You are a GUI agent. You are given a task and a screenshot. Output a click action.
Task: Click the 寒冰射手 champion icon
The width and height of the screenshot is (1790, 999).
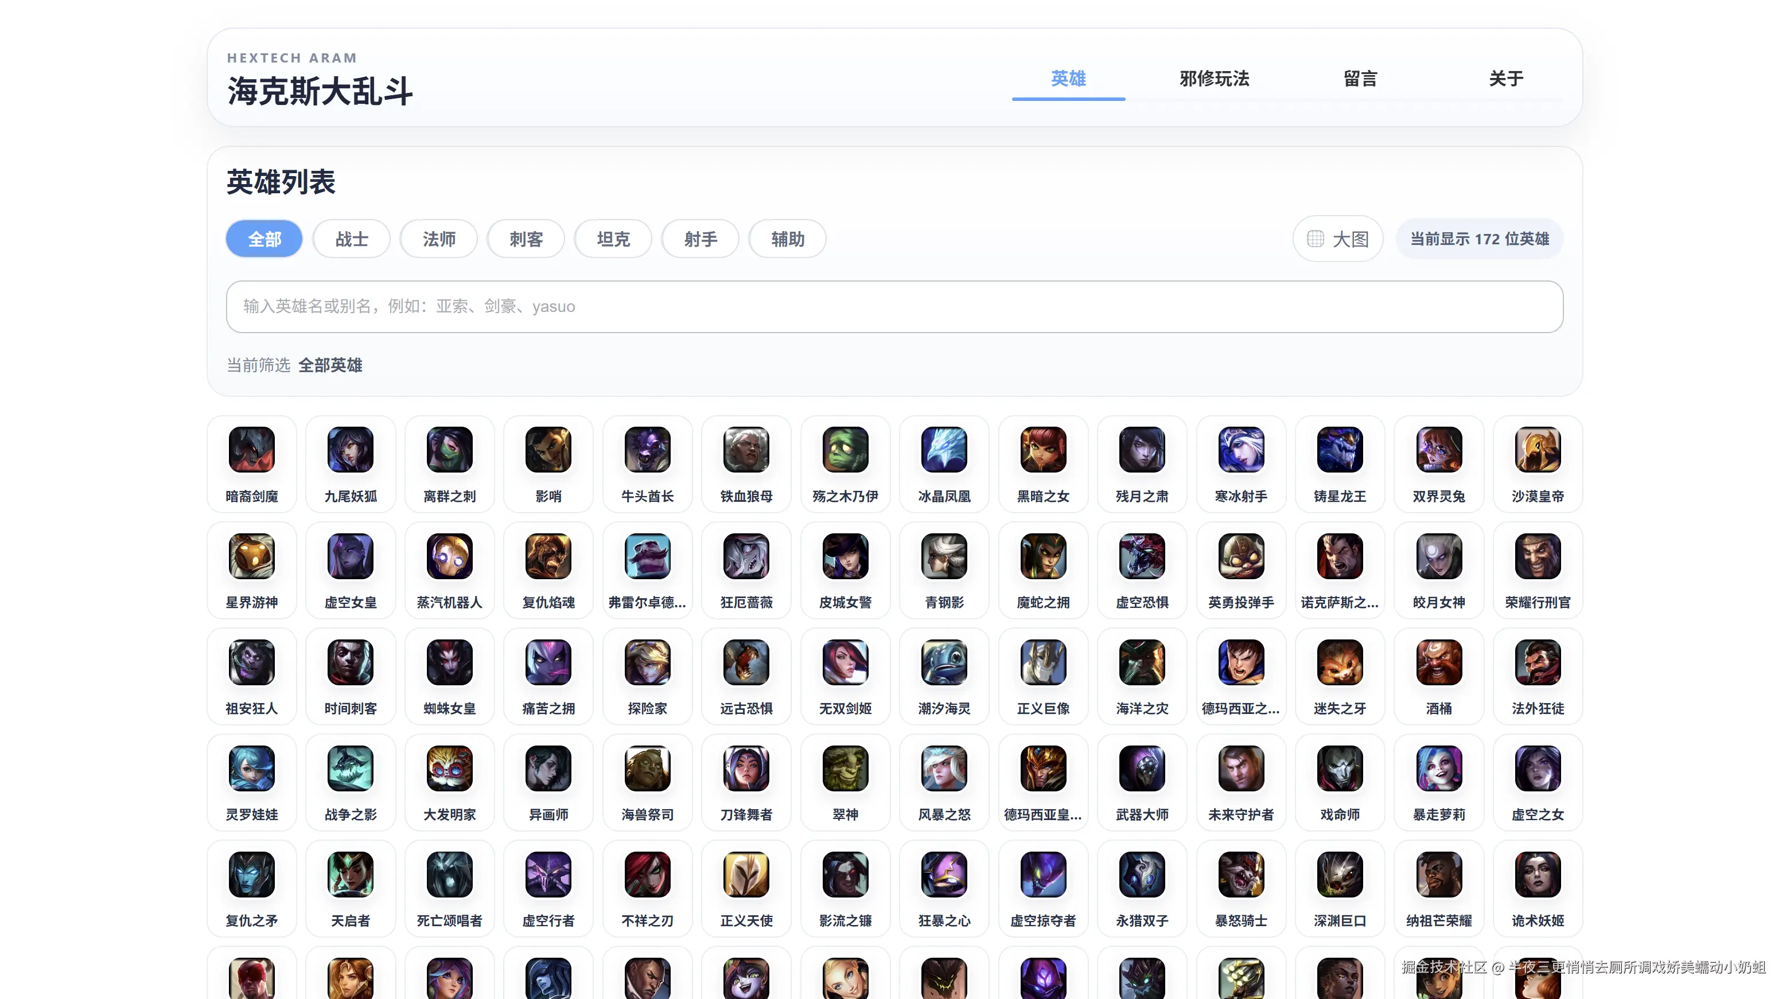tap(1240, 450)
